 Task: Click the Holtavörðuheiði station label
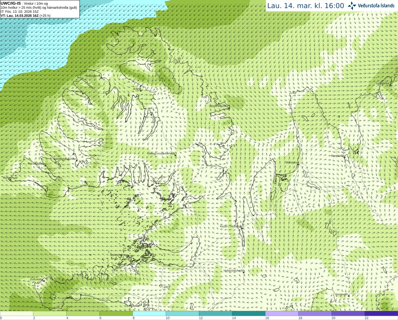tap(233, 271)
